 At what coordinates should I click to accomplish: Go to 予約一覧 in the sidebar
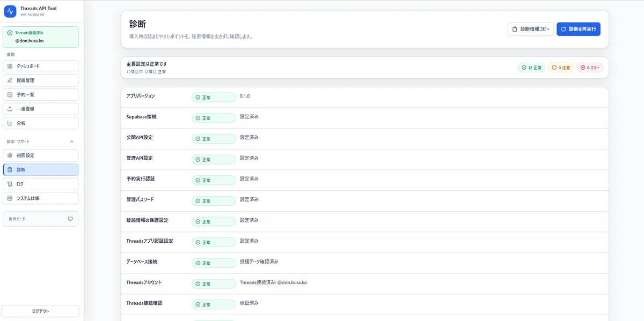click(41, 94)
